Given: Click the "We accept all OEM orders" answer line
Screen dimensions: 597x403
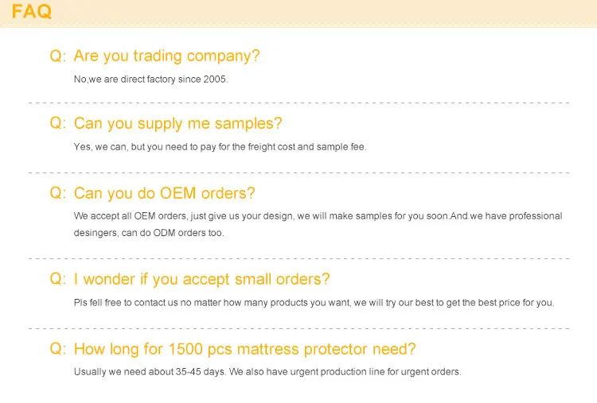Looking at the screenshot, I should click(x=318, y=216).
